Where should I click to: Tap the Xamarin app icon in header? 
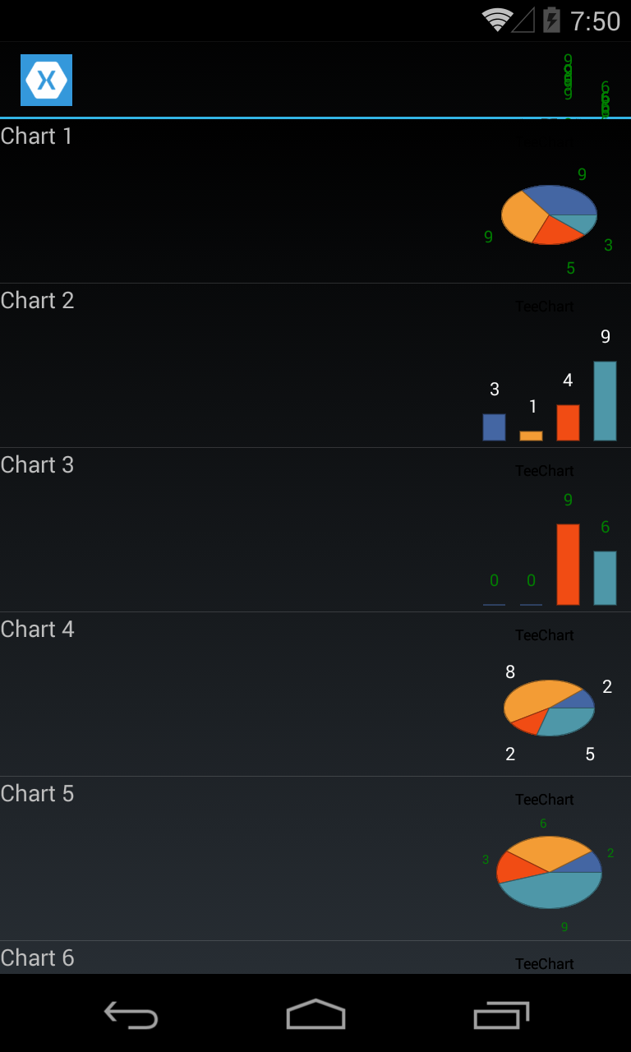[46, 80]
